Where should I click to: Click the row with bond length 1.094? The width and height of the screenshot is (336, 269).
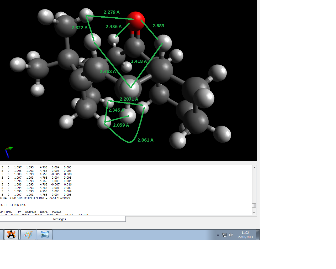pos(36,188)
